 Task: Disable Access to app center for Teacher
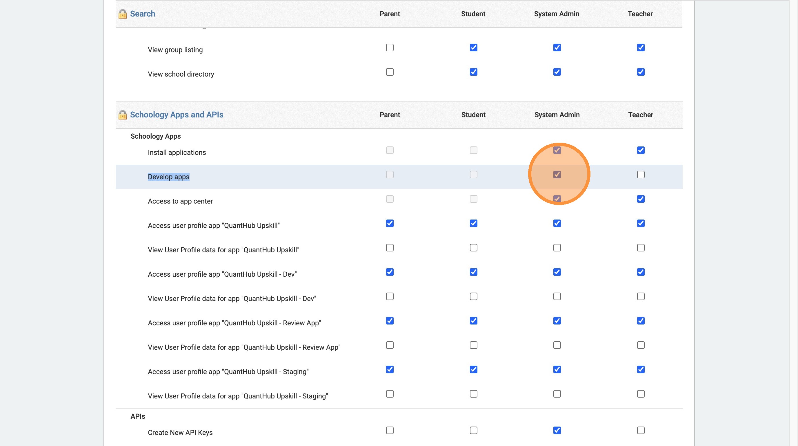[641, 199]
